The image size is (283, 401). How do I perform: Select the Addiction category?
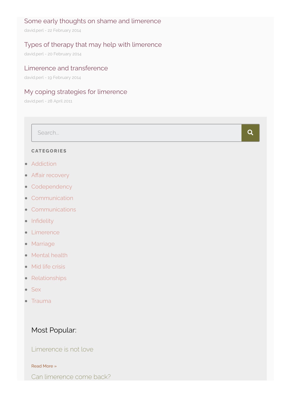point(44,164)
